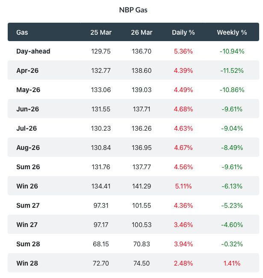Click the Day-ahead 136.70 price cell
This screenshot has width=263, height=278.
click(x=142, y=51)
